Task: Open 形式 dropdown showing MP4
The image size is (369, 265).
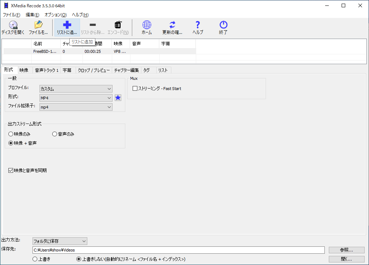Action: 76,98
